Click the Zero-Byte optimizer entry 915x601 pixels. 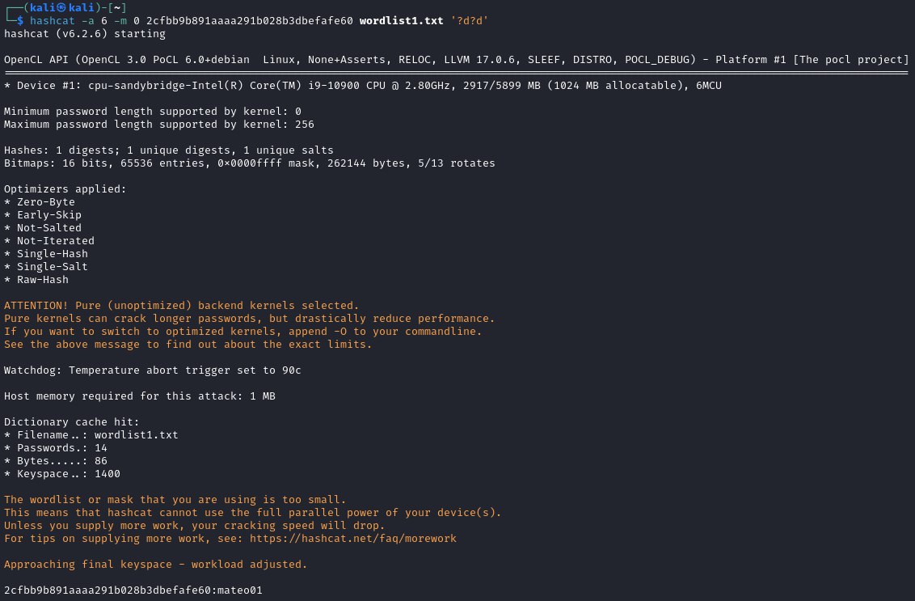pos(45,202)
